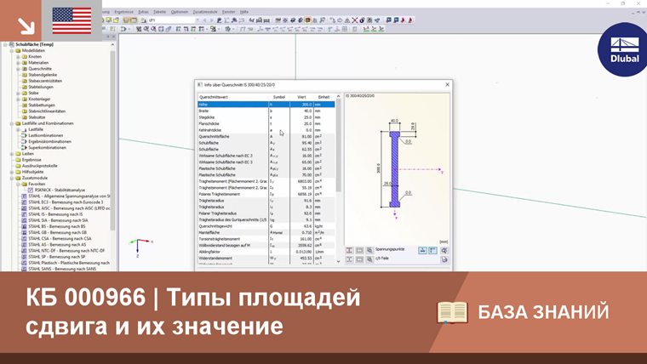Open the Hilfe menu

[244, 12]
